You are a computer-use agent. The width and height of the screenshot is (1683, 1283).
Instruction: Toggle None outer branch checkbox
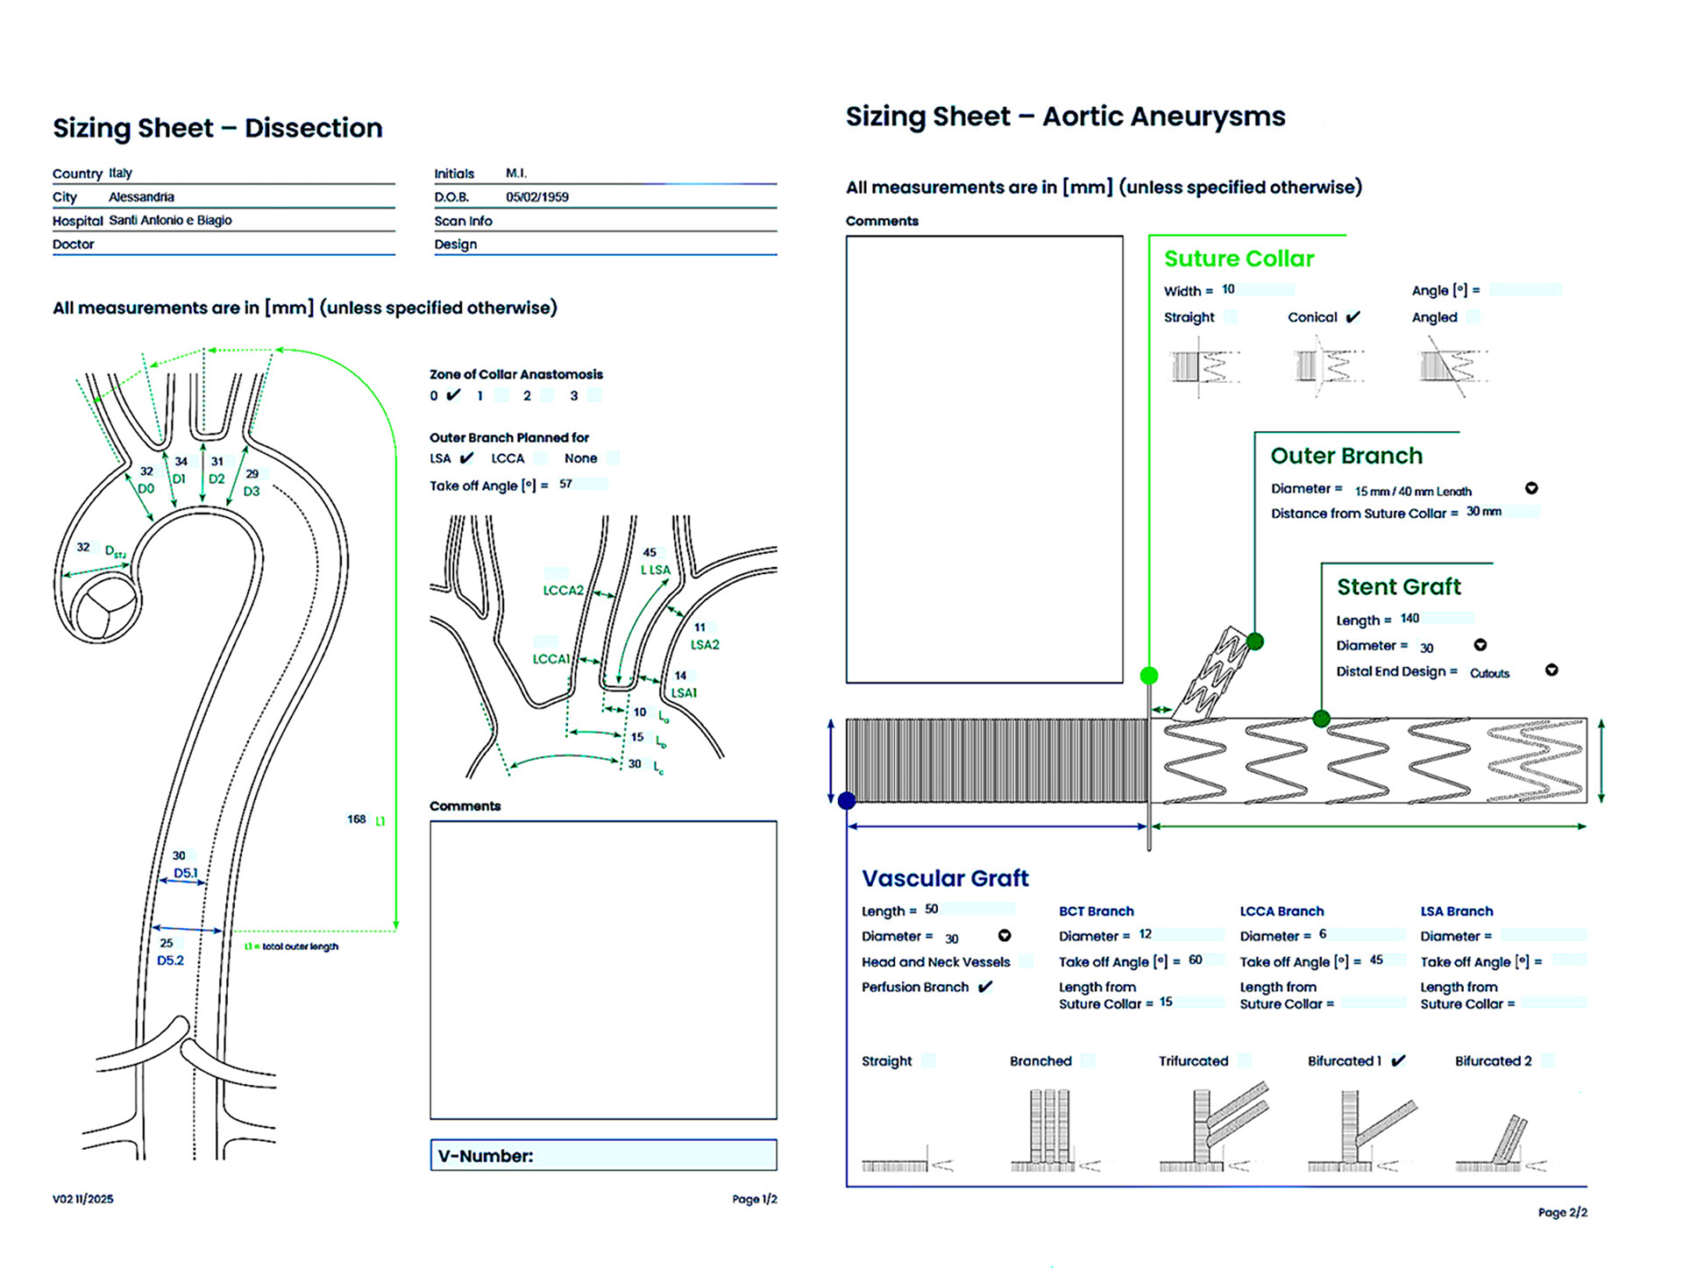(x=614, y=457)
